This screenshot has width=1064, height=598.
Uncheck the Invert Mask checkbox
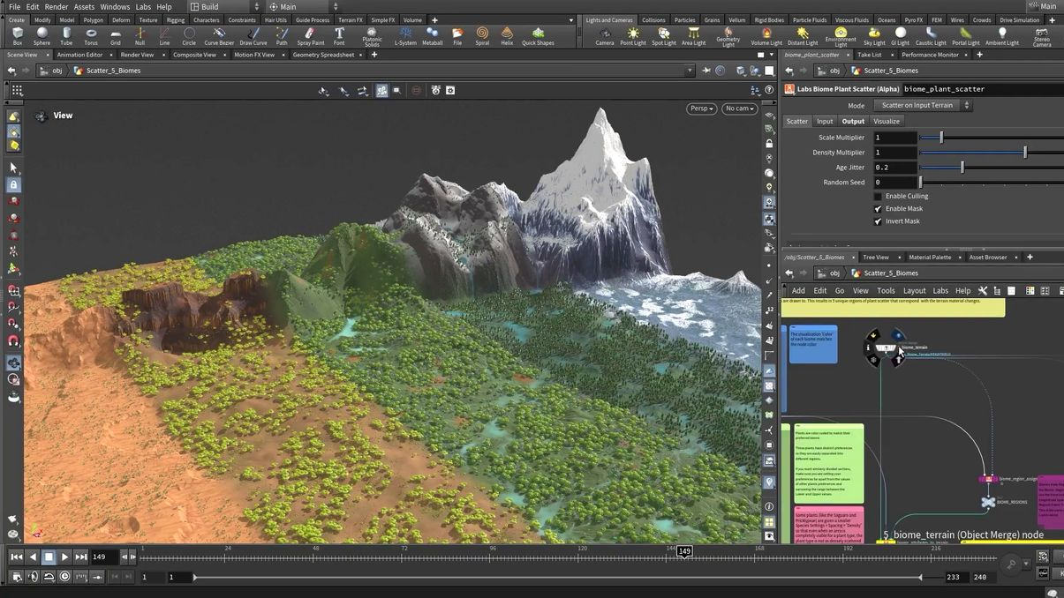878,221
